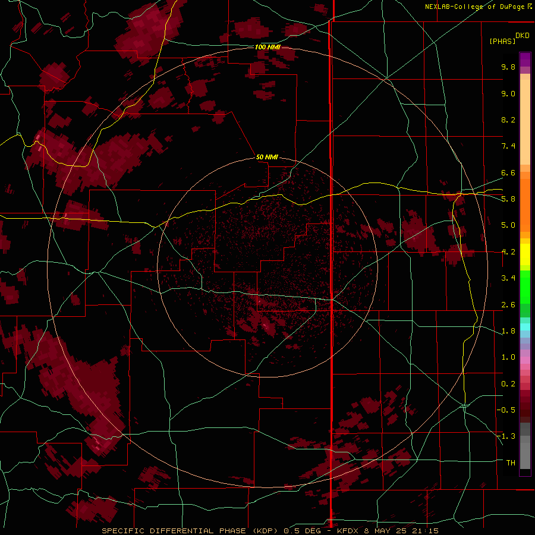Pick the yellow band of the color bar

point(525,254)
